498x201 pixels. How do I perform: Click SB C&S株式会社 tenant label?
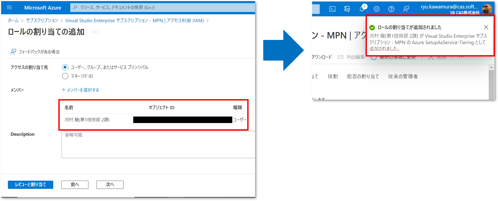(465, 12)
